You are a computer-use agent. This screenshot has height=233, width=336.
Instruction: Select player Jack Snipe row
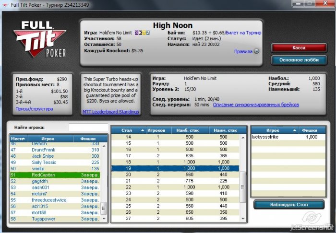tap(55, 156)
